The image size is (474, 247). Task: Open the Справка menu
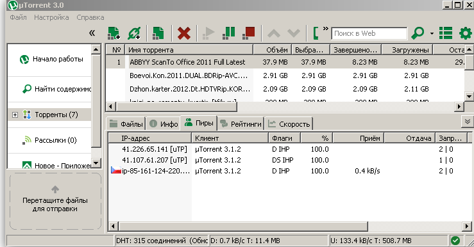click(90, 17)
